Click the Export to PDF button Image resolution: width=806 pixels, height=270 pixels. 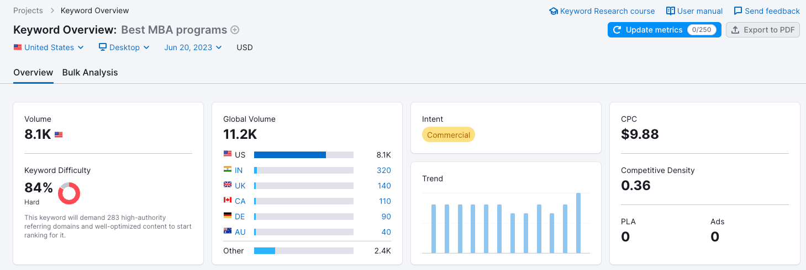click(x=763, y=30)
